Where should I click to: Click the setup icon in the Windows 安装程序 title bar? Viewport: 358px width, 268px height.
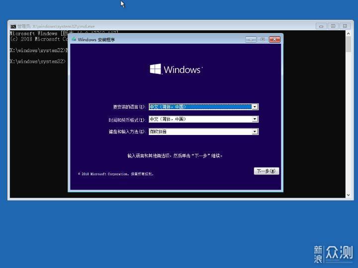click(x=74, y=39)
